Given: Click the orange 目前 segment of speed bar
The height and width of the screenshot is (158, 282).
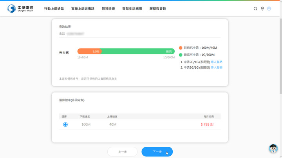Looking at the screenshot, I should click(x=89, y=51).
